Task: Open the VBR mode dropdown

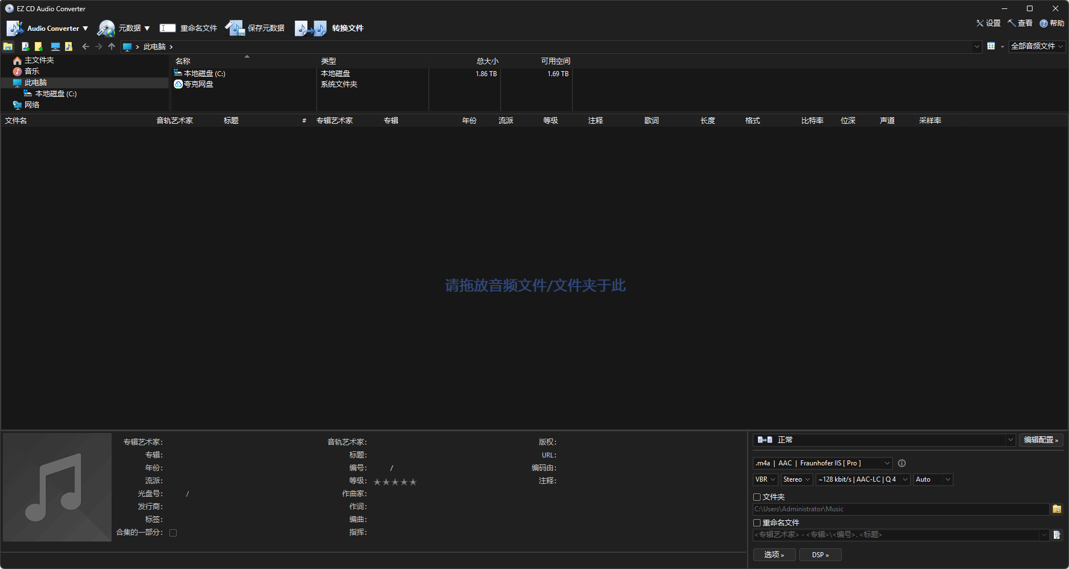Action: (764, 479)
